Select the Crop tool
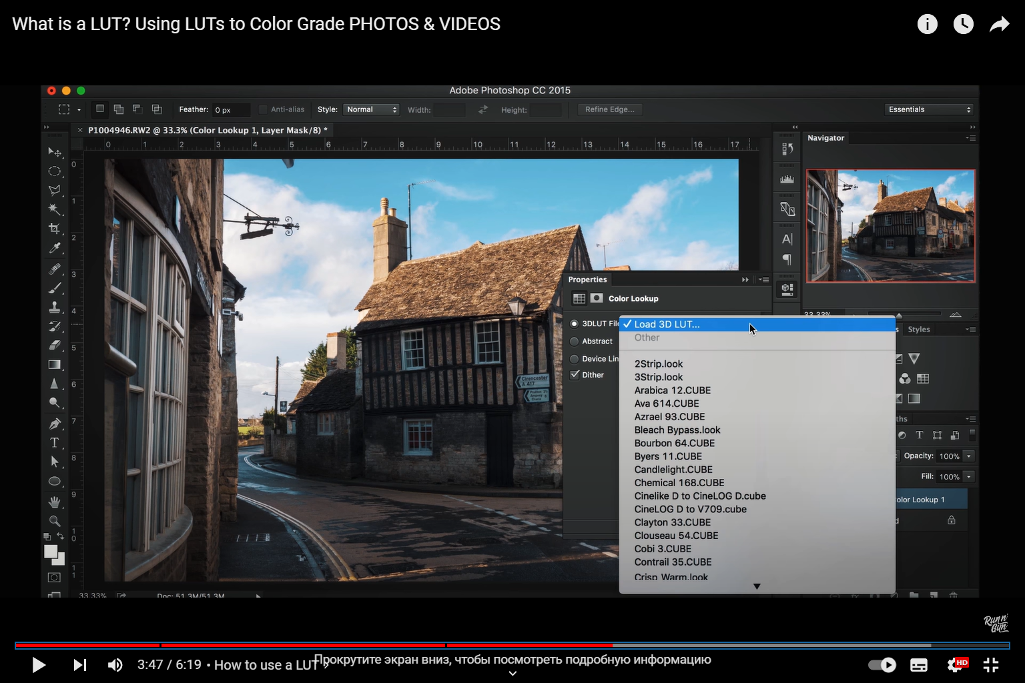Viewport: 1025px width, 683px height. pos(55,228)
